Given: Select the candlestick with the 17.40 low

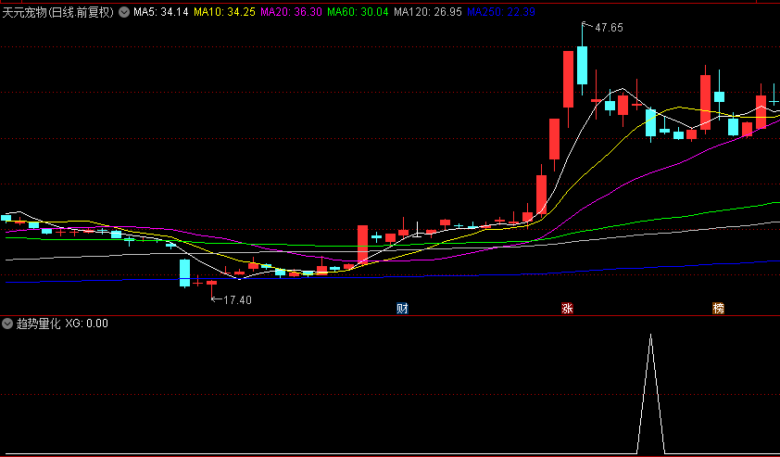Looking at the screenshot, I should click(212, 283).
